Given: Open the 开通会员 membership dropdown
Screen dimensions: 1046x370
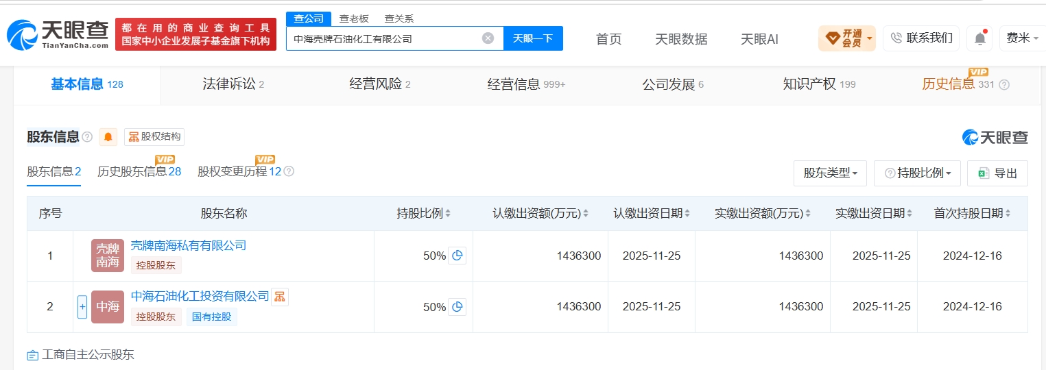Looking at the screenshot, I should (x=846, y=38).
